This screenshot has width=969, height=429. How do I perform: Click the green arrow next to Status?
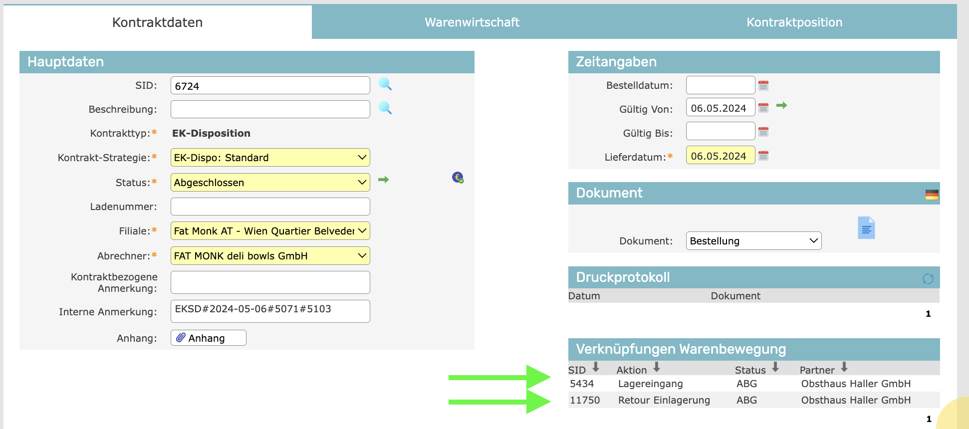click(383, 180)
